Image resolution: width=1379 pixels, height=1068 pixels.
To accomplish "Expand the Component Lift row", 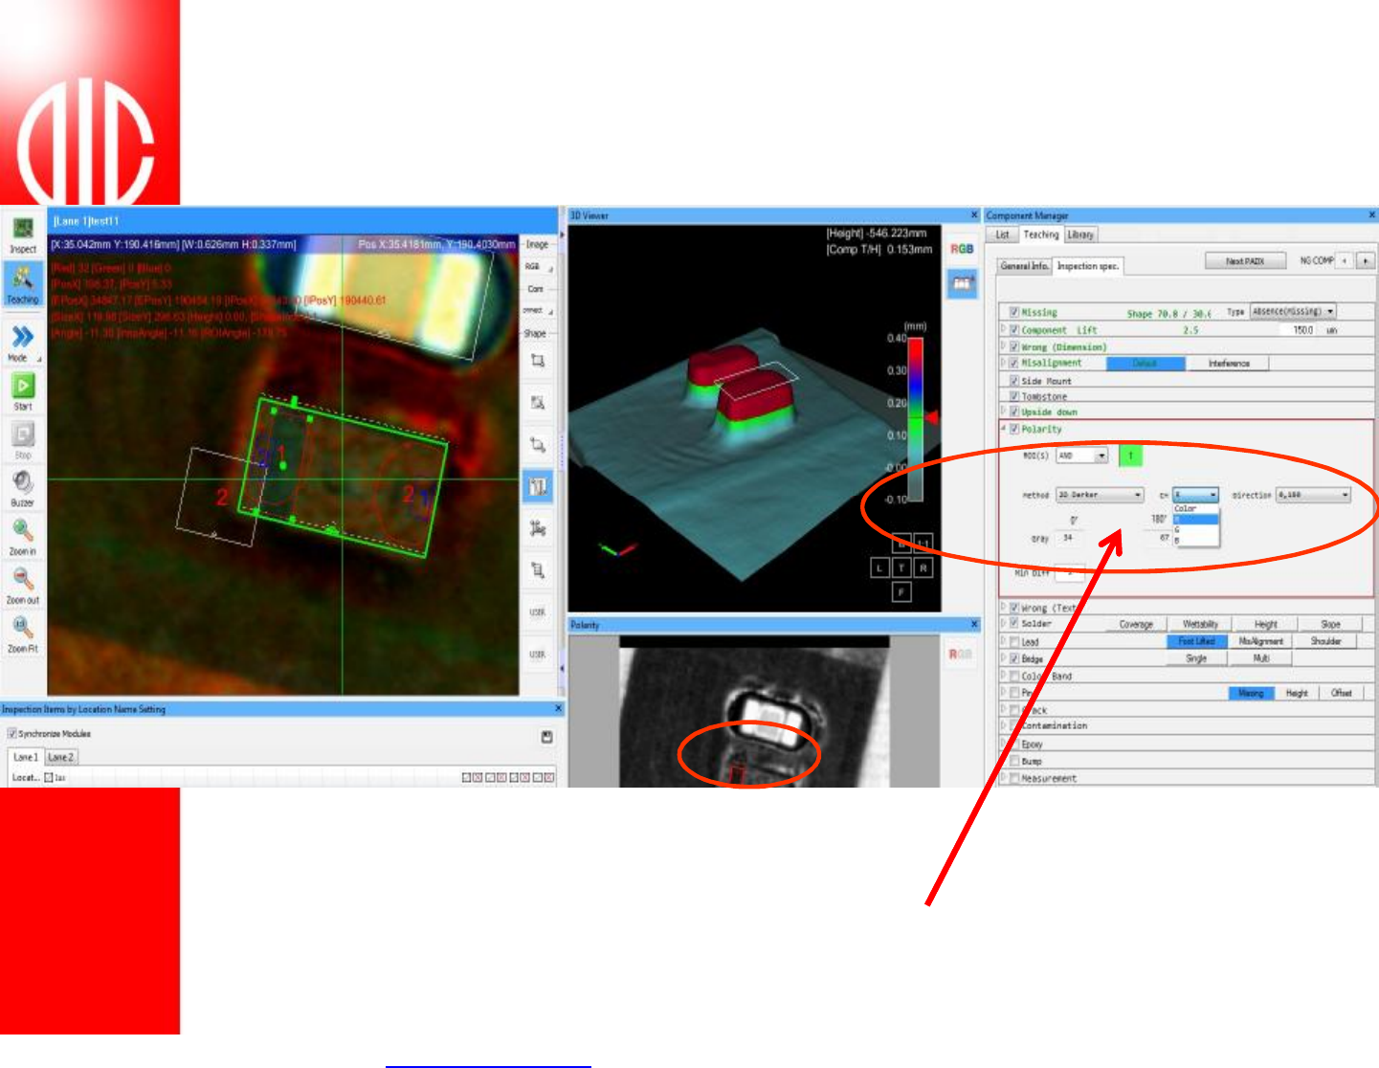I will [x=1004, y=329].
